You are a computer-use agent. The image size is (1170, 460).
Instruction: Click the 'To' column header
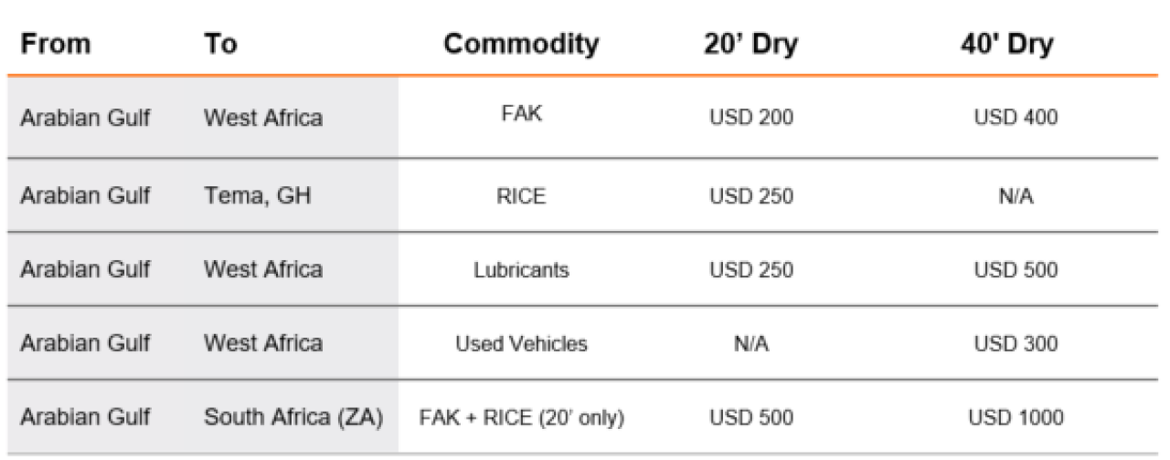[220, 44]
